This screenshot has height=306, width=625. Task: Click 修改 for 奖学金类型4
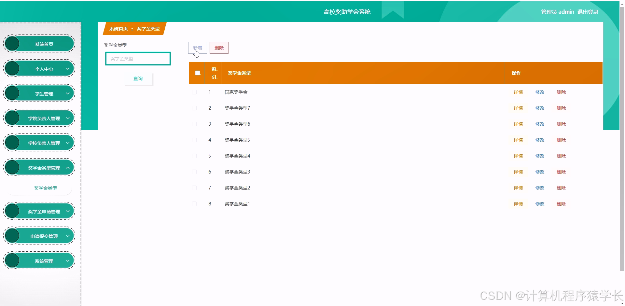(x=540, y=156)
